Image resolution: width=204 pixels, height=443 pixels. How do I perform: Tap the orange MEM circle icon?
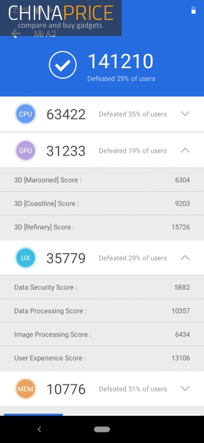pyautogui.click(x=25, y=389)
